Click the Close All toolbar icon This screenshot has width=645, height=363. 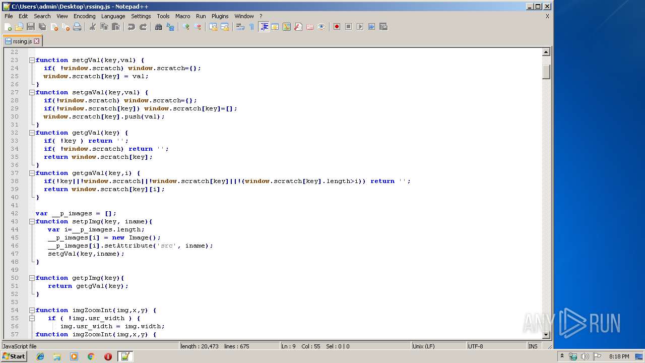(66, 27)
